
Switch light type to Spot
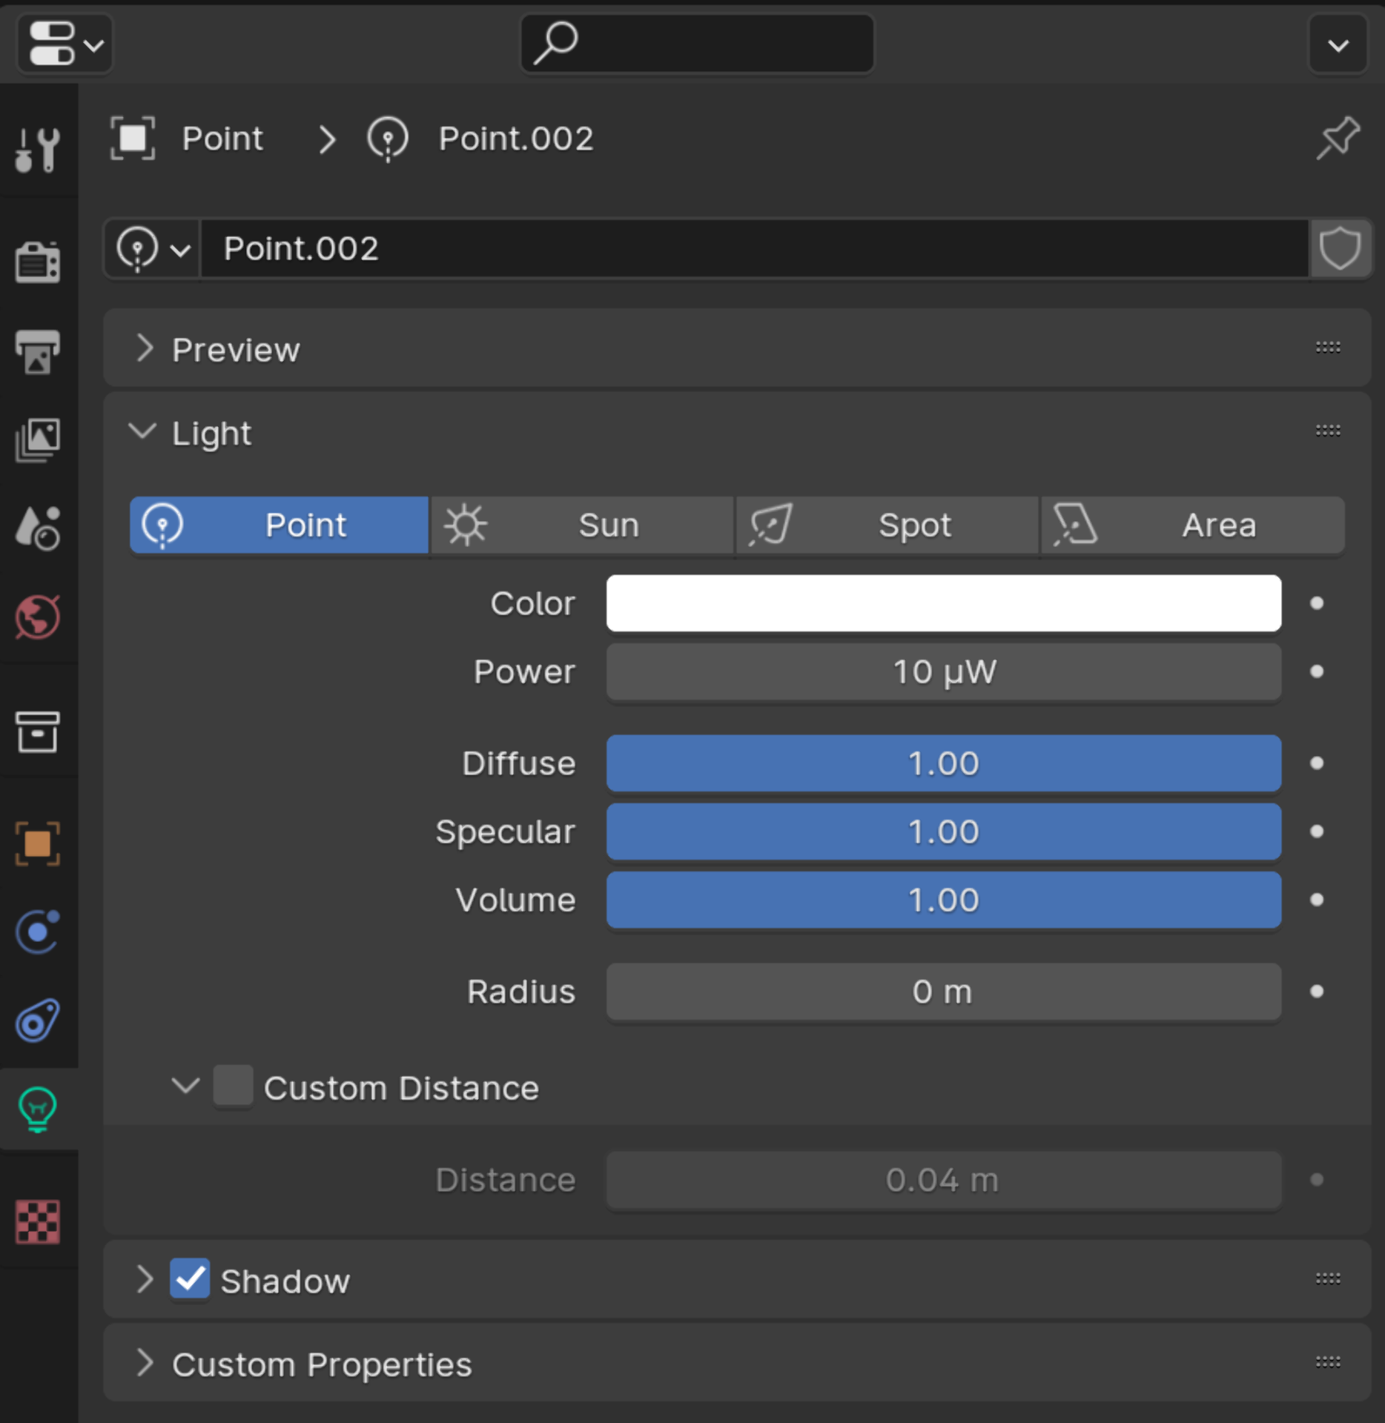point(887,525)
